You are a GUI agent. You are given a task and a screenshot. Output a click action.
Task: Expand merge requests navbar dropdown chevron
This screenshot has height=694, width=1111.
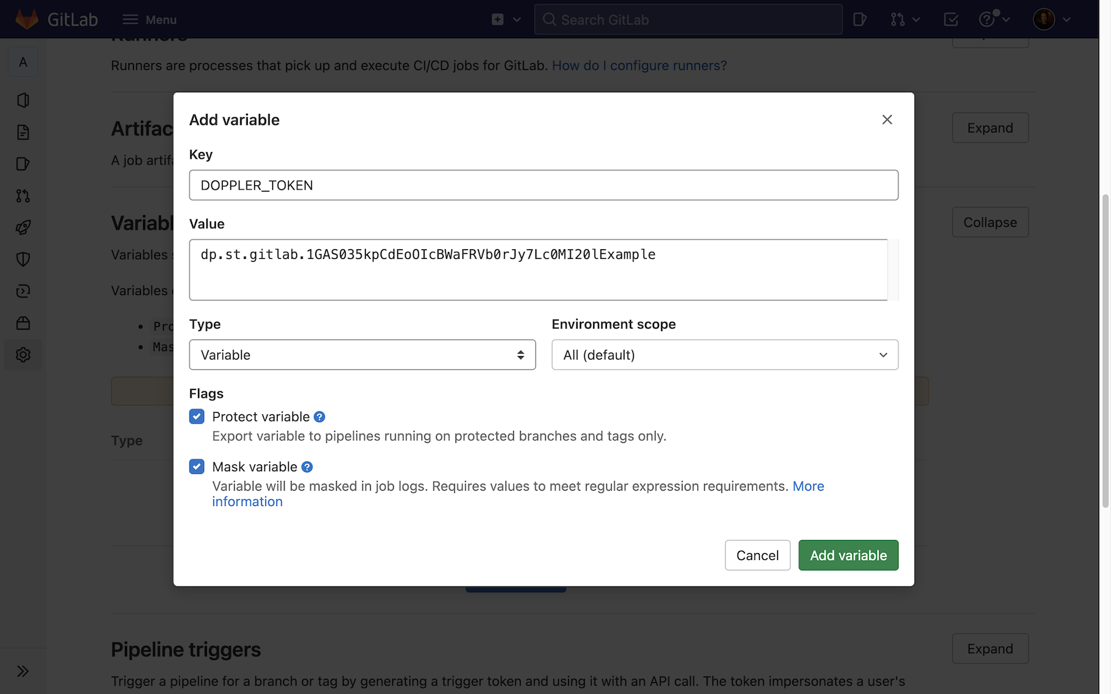[916, 19]
